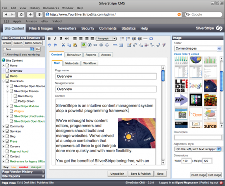Screen dimensions: 225x186
Task: Reload the page in browser toolbar
Action: click(21, 14)
